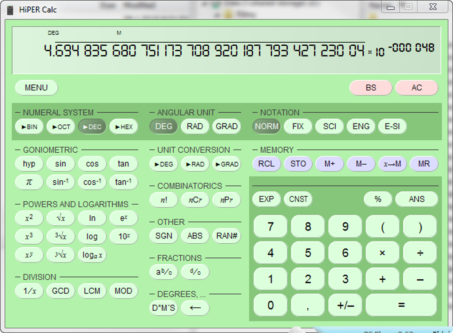This screenshot has width=453, height=333.
Task: Click the M– memory button
Action: pyautogui.click(x=361, y=164)
